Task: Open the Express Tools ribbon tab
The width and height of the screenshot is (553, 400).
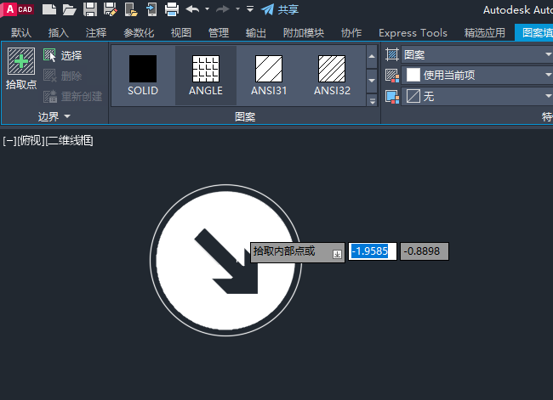Action: point(413,32)
